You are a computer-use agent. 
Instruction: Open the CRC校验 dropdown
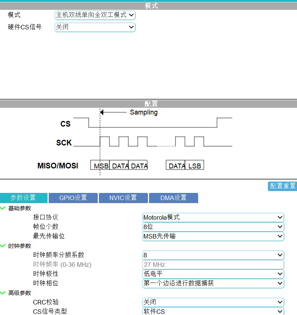coord(213,302)
